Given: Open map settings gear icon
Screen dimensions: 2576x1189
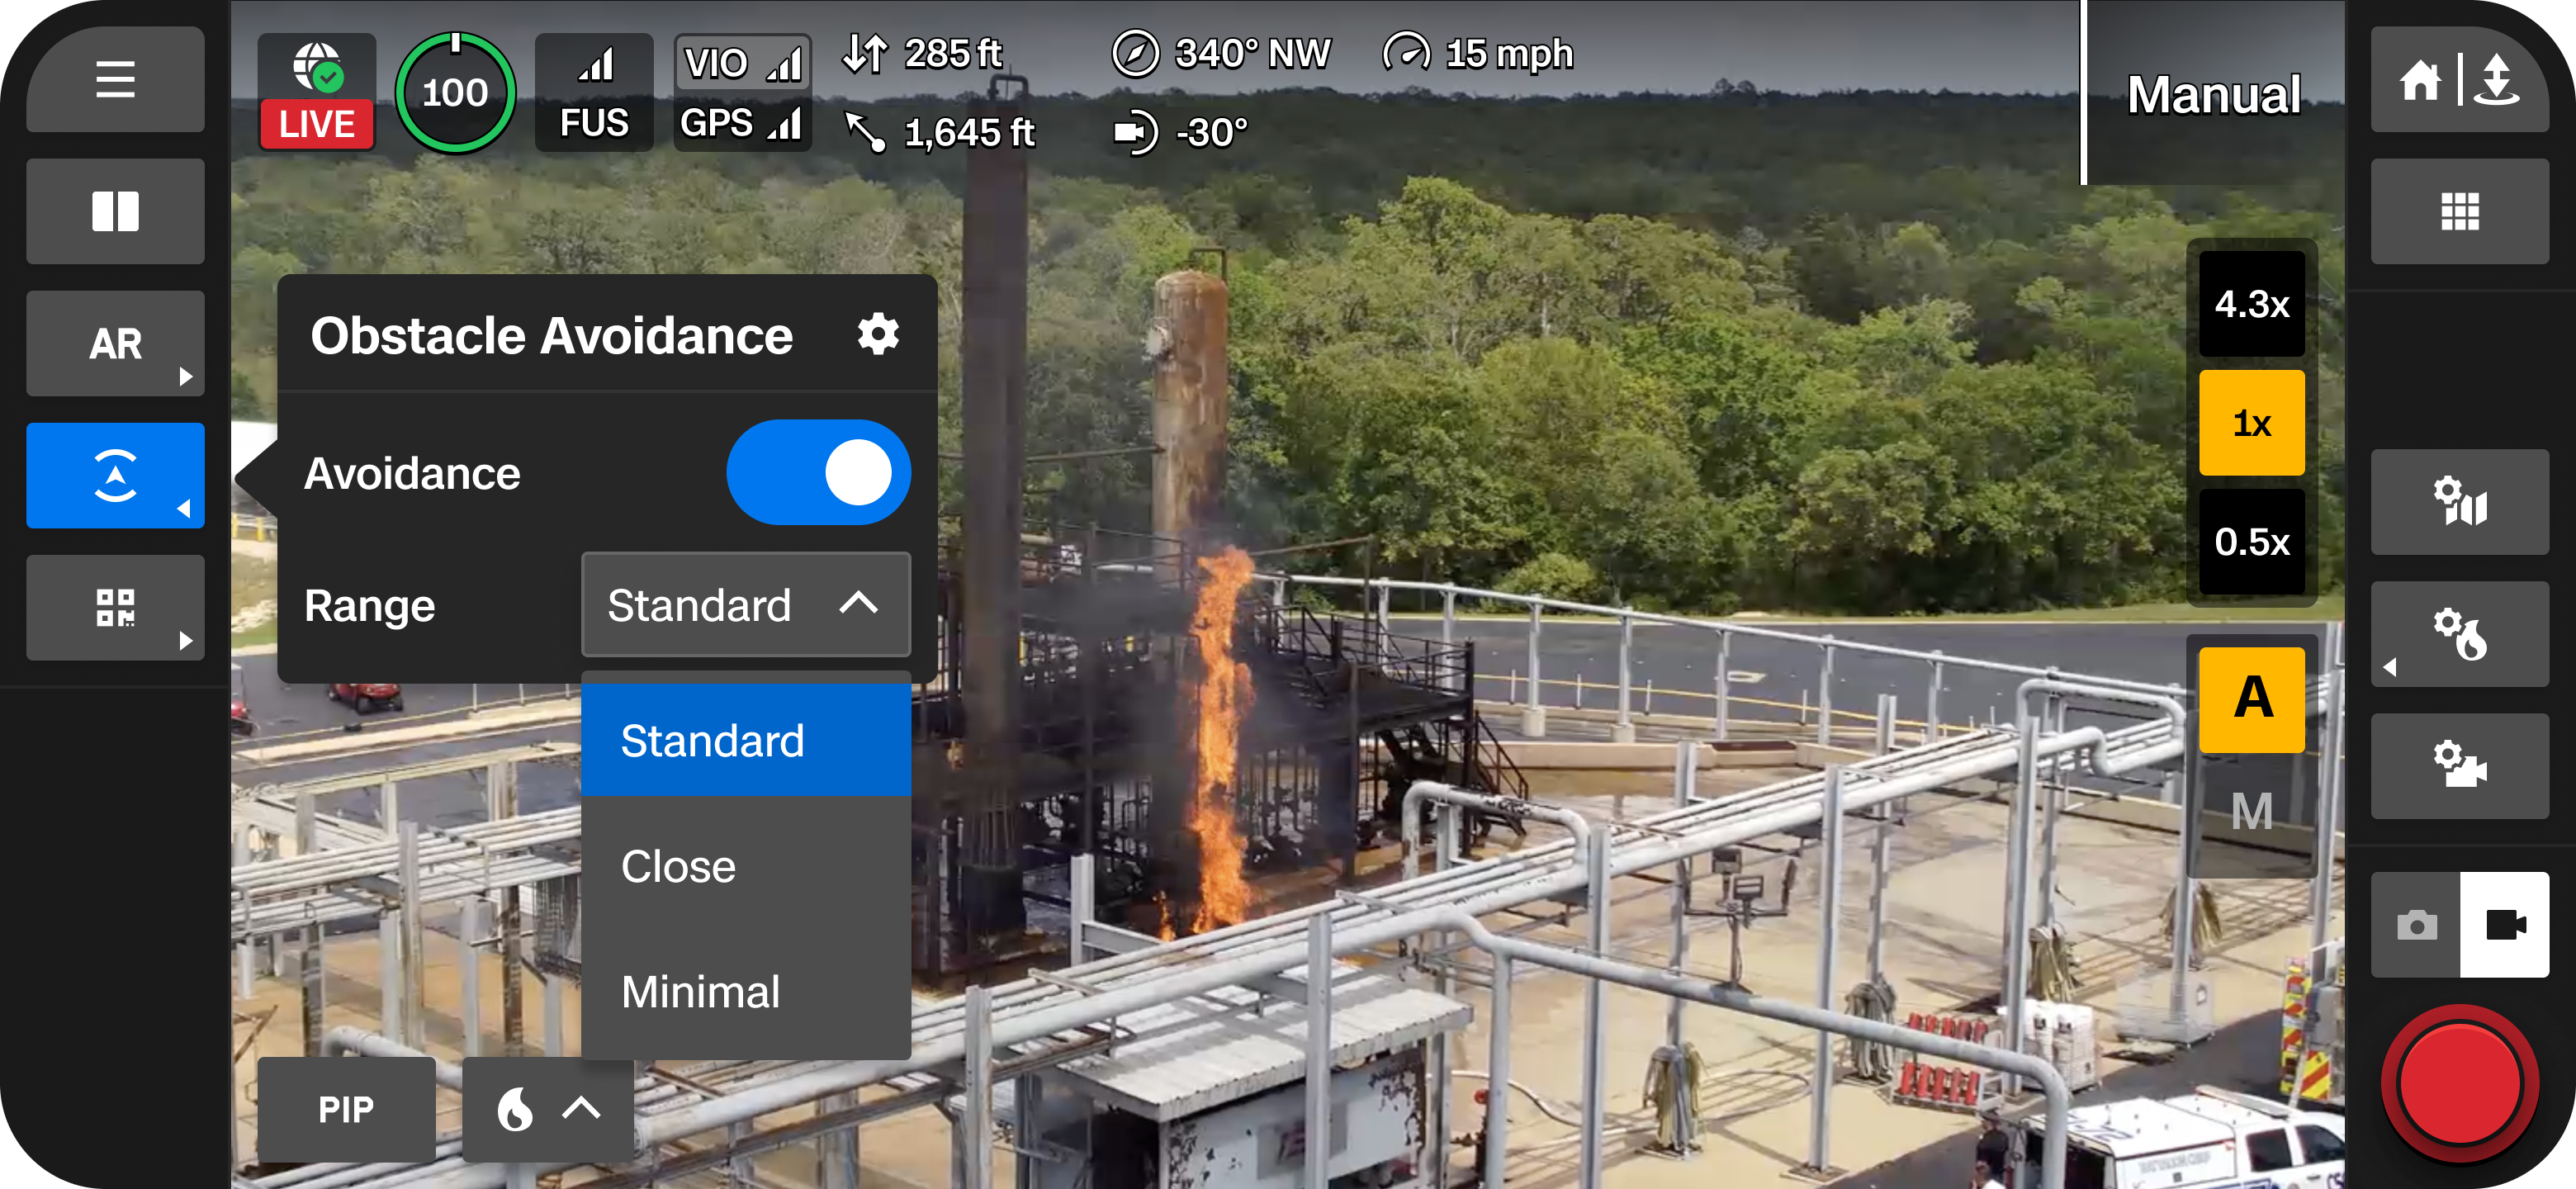Looking at the screenshot, I should [2459, 501].
